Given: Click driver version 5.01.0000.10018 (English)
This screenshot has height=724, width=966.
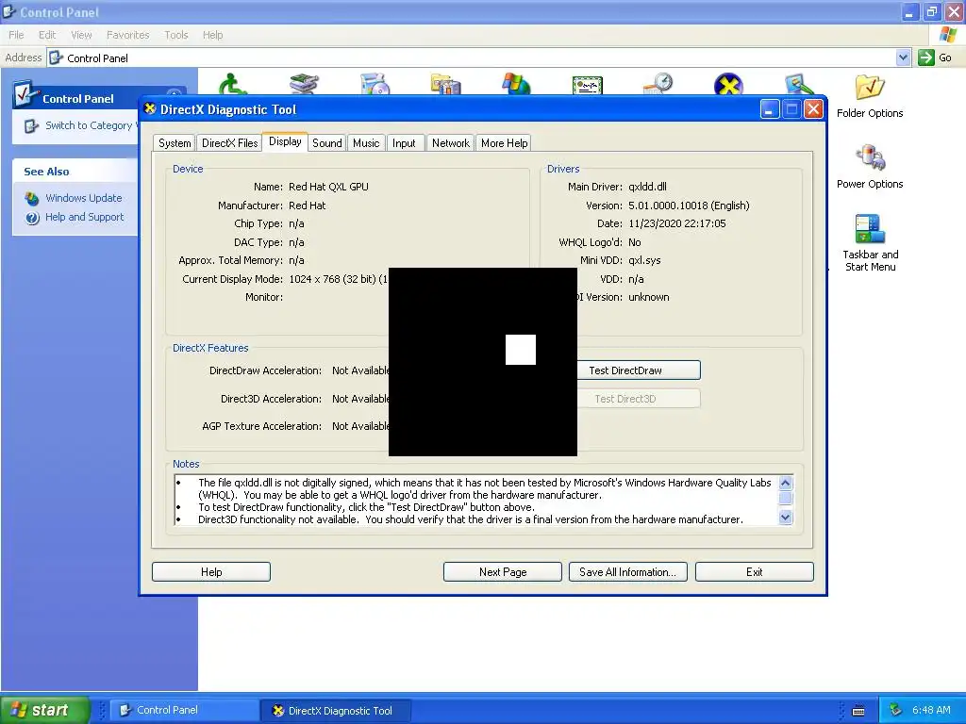Looking at the screenshot, I should click(689, 206).
